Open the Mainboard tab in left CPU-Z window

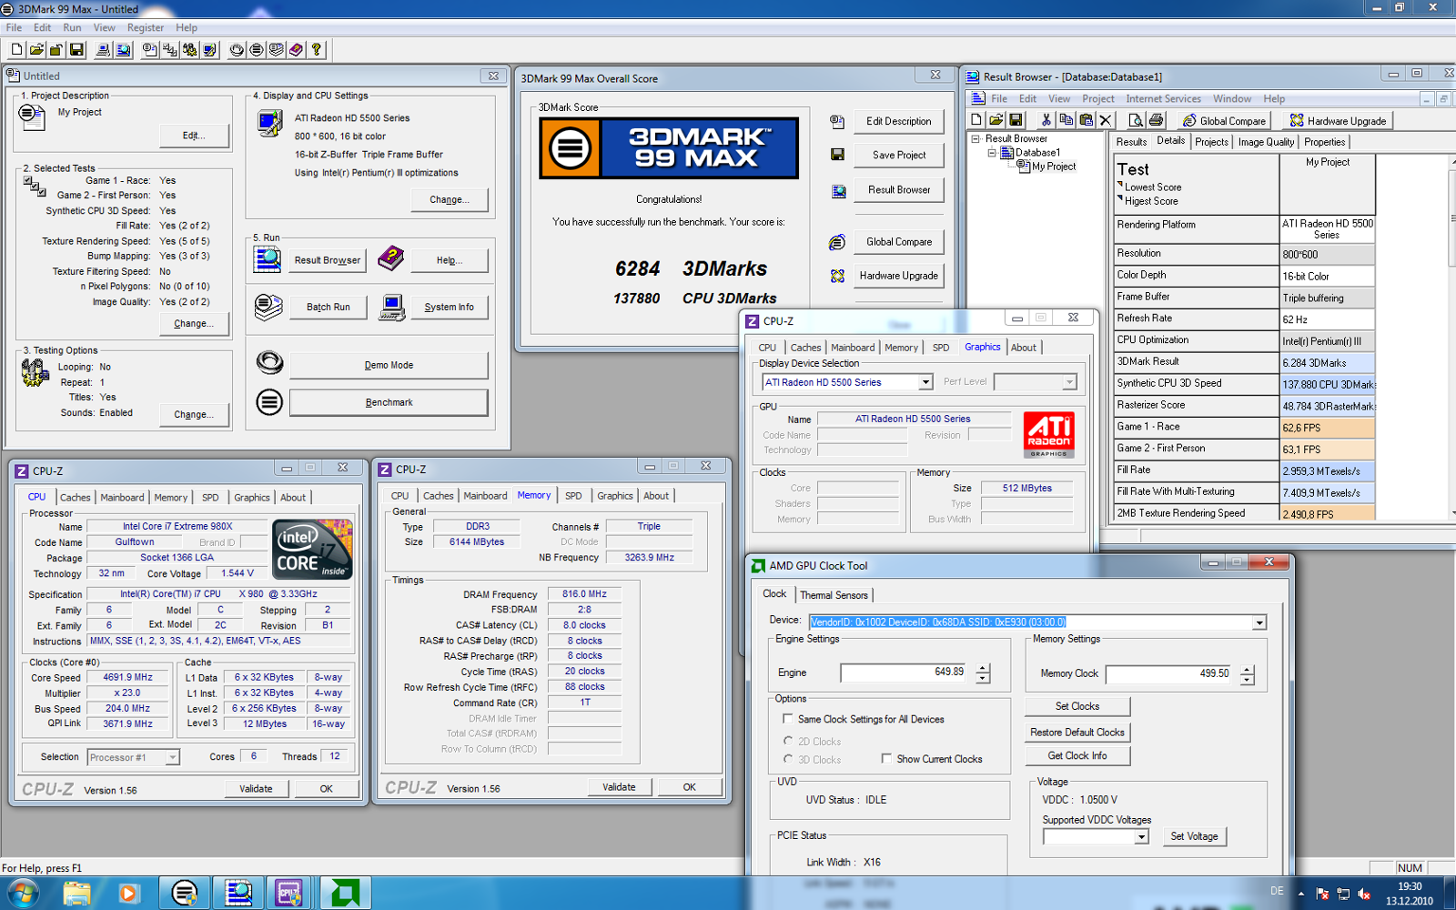tap(122, 498)
